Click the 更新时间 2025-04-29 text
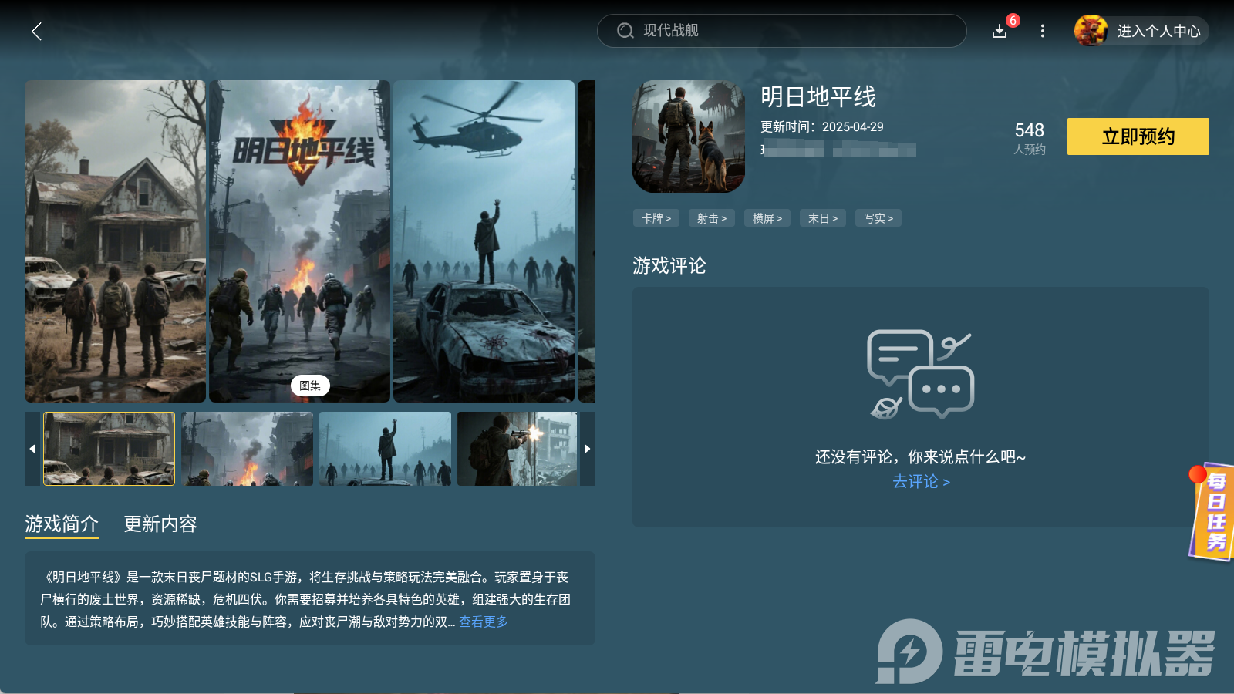 tap(822, 126)
